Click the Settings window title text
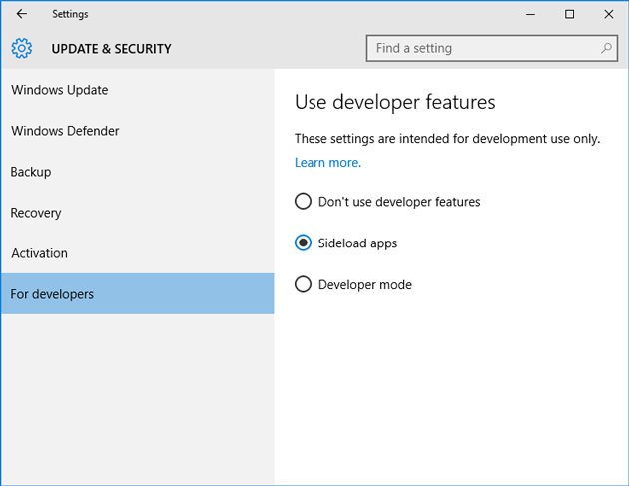Viewport: 629px width, 486px height. click(70, 14)
